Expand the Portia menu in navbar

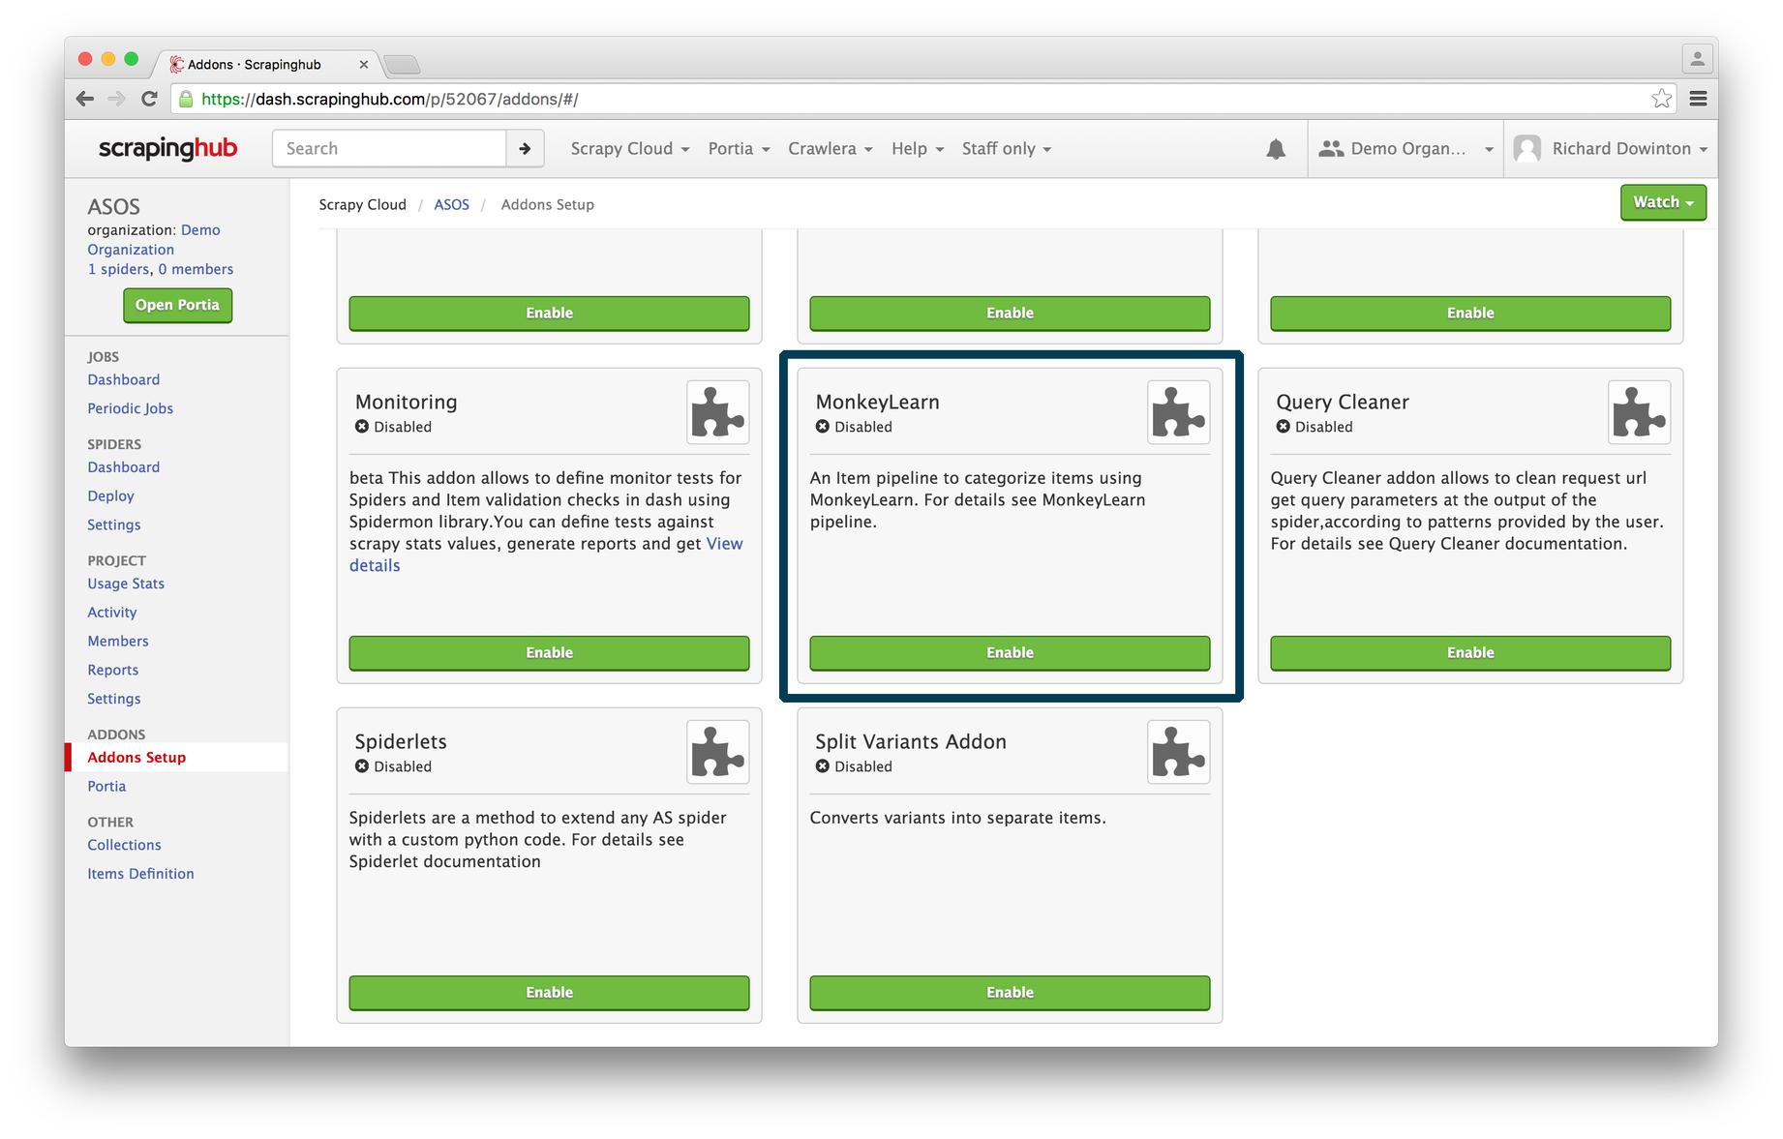click(x=739, y=149)
